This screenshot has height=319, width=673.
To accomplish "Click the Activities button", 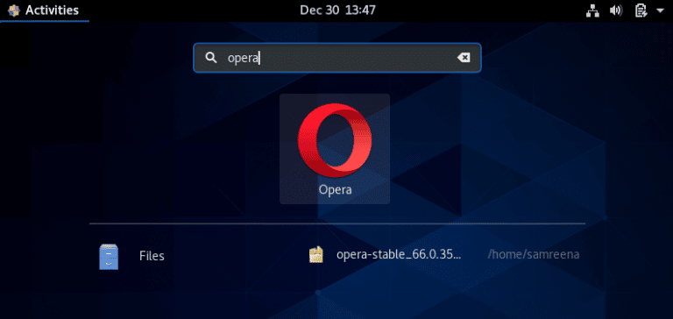I will (x=44, y=11).
